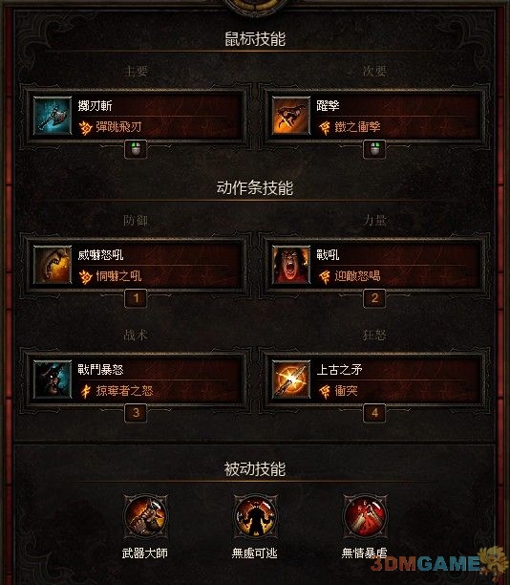Click the 彈跳飛刃 rune symbol
Screen dimensions: 510x585
(85, 127)
